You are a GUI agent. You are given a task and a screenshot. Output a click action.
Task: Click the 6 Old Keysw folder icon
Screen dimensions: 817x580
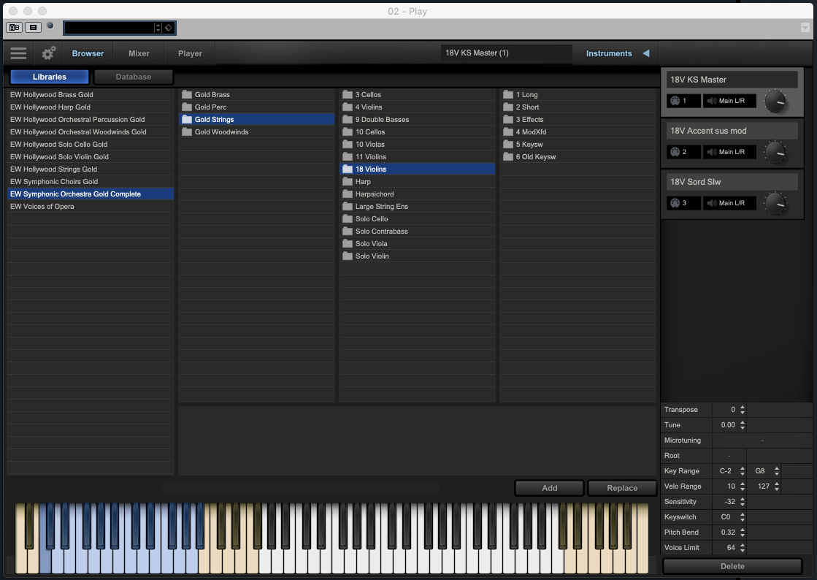tap(508, 157)
